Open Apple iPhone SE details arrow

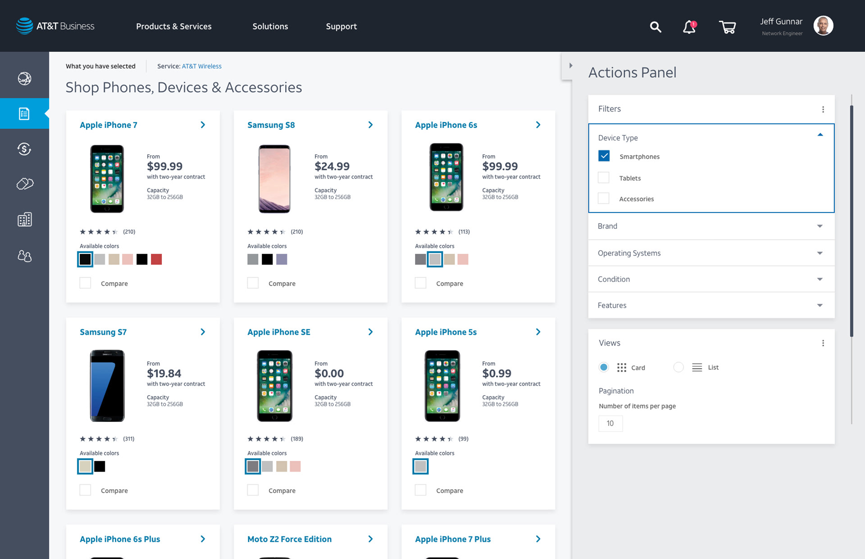[x=370, y=332]
